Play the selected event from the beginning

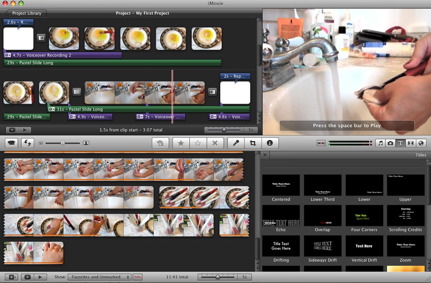pyautogui.click(x=40, y=277)
